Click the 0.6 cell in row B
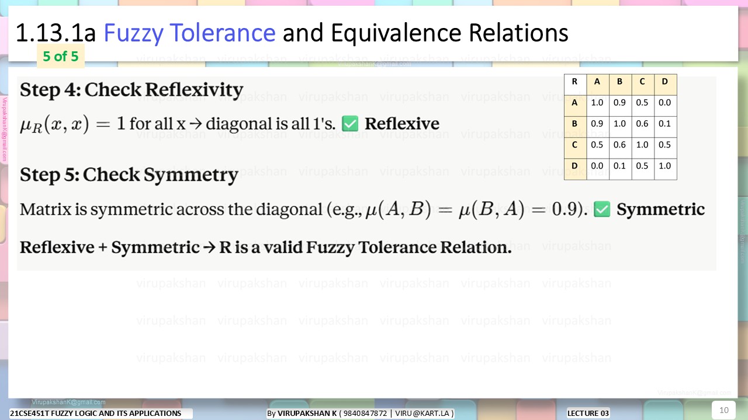 click(x=642, y=127)
